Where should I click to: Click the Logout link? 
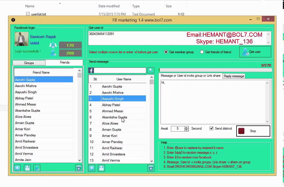35,43
